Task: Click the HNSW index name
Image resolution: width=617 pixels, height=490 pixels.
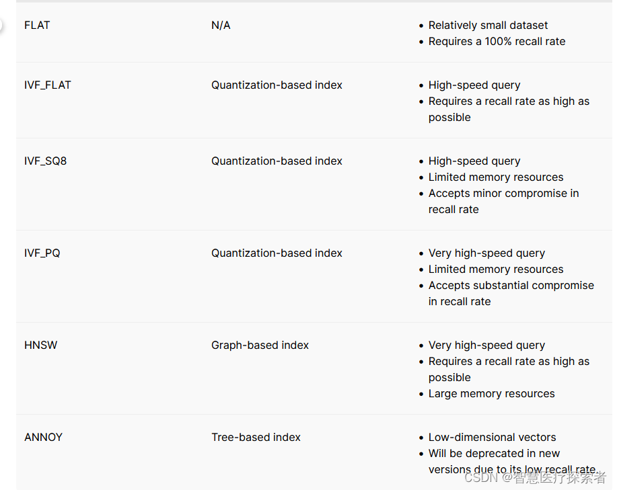Action: pos(41,345)
